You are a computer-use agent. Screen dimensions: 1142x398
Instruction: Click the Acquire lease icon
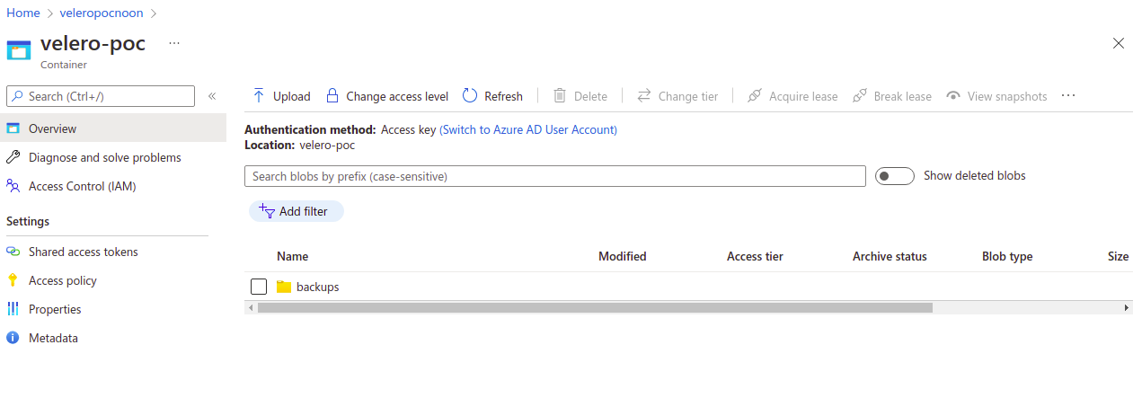tap(755, 96)
